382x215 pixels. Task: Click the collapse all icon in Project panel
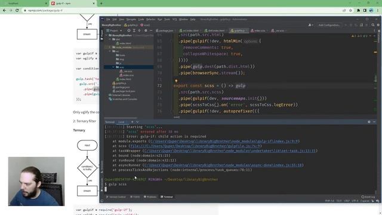pyautogui.click(x=139, y=30)
